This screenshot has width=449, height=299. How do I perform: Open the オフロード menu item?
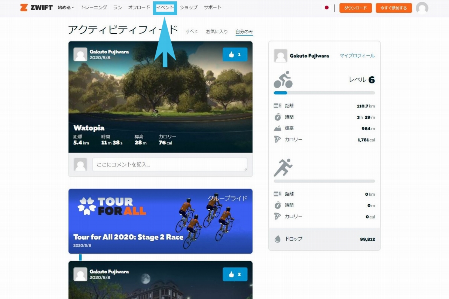(139, 7)
